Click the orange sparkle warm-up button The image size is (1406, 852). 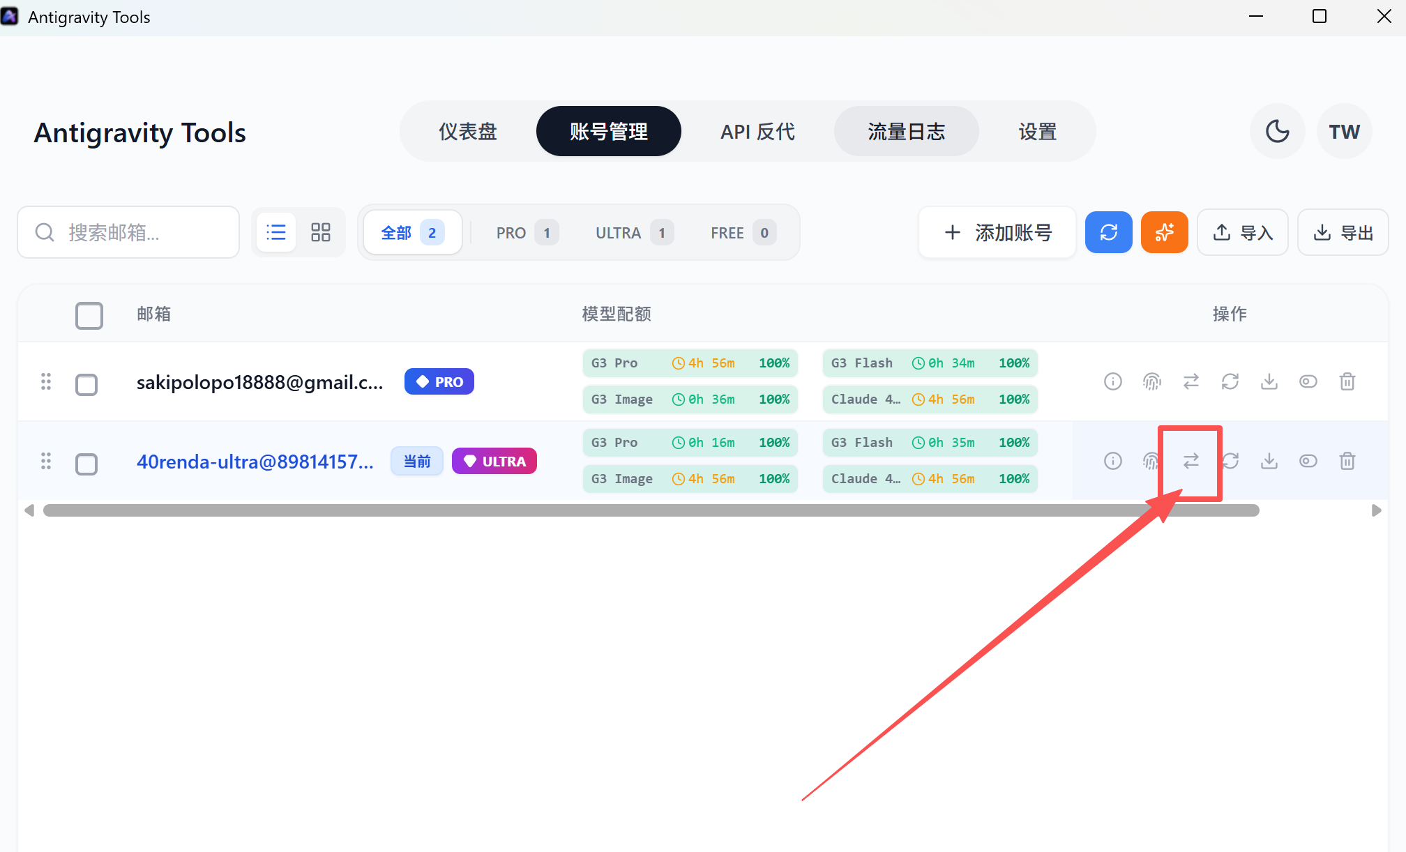pos(1164,232)
